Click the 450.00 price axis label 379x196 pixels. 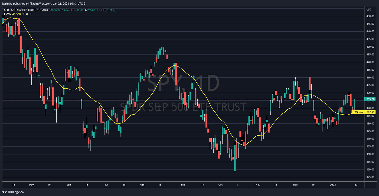click(370, 16)
